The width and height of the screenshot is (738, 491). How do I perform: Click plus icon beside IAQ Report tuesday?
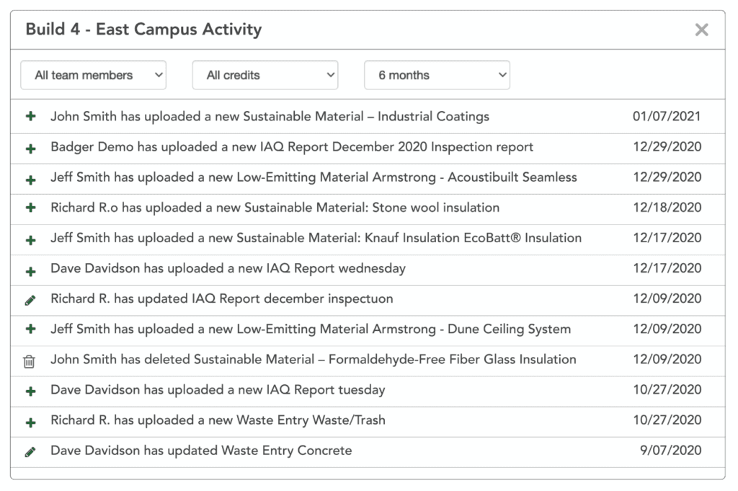pyautogui.click(x=30, y=391)
